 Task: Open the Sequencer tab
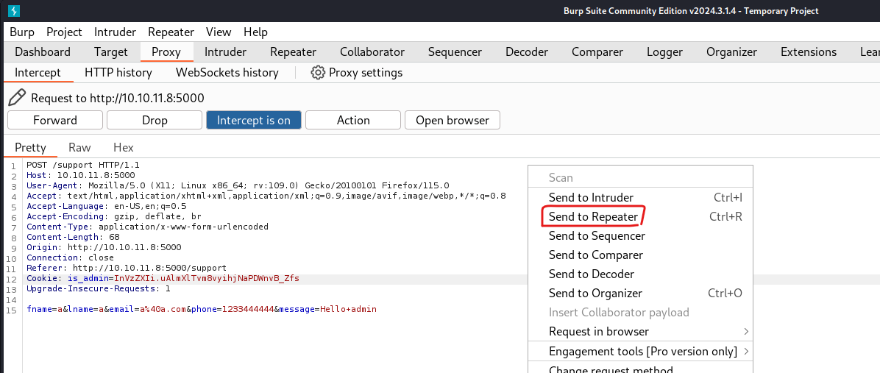pyautogui.click(x=455, y=52)
